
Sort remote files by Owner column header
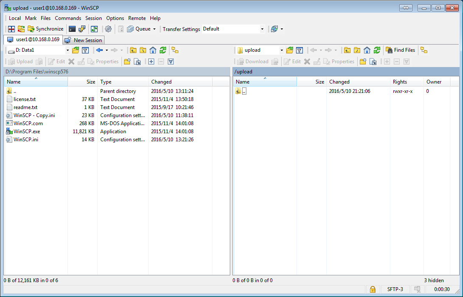coord(437,82)
